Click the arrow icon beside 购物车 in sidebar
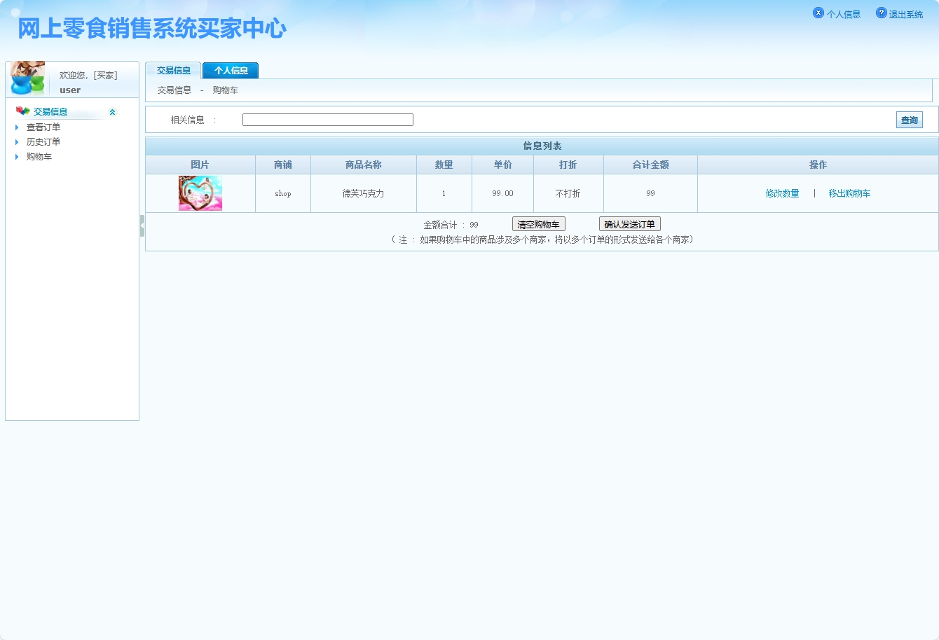939x640 pixels. 17,156
